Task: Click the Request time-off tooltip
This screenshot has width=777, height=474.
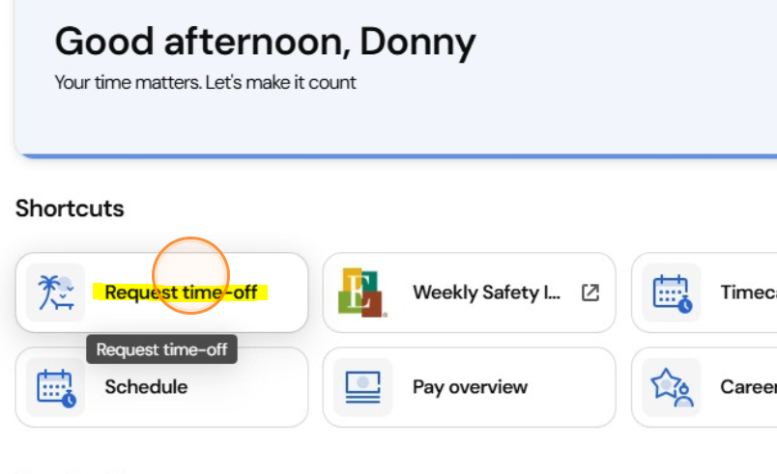Action: tap(161, 349)
